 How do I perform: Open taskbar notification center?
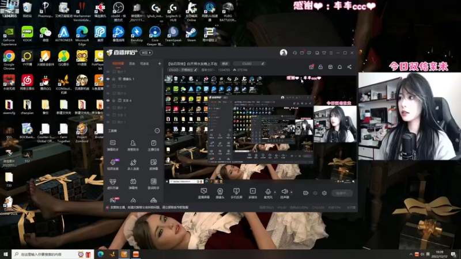(454, 254)
